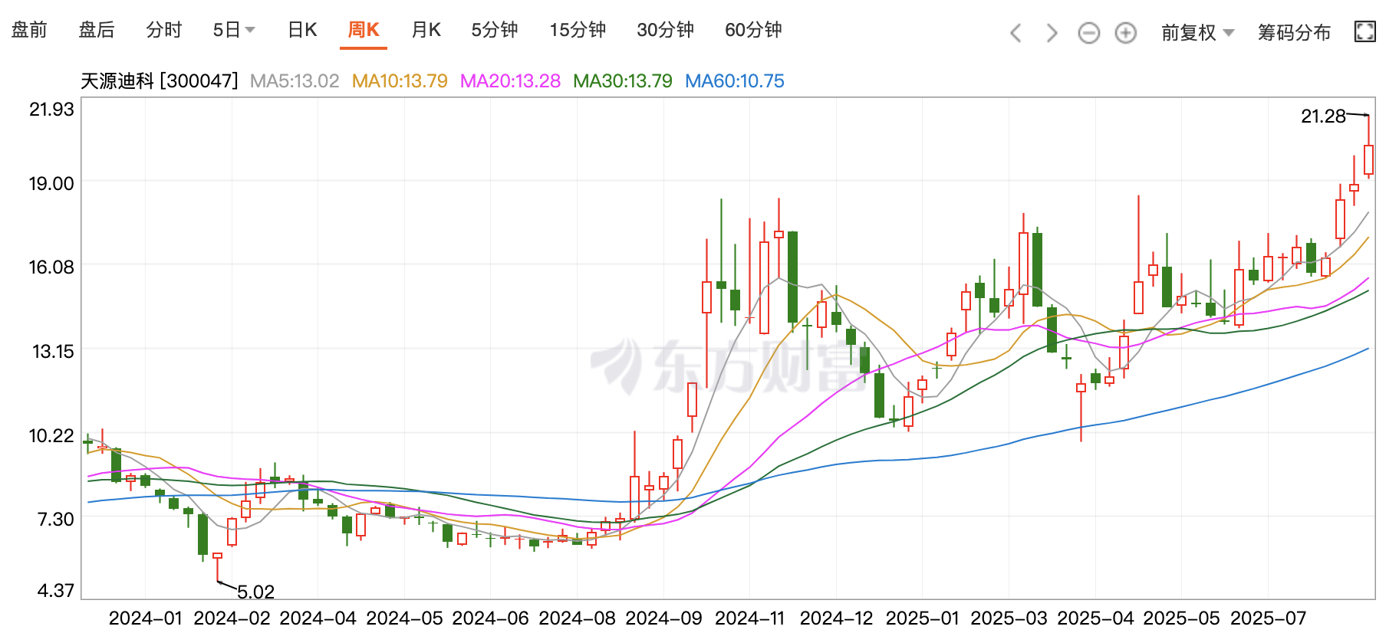1399x633 pixels.
Task: Select the 月K chart tab
Action: [426, 30]
